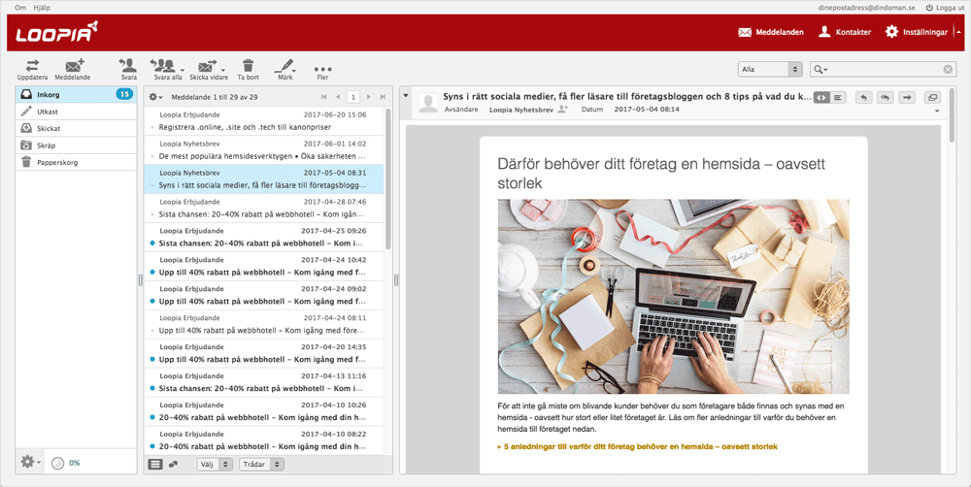The height and width of the screenshot is (487, 971).
Task: Add sender Loopia Nyhetsbrev to contacts
Action: pos(563,109)
